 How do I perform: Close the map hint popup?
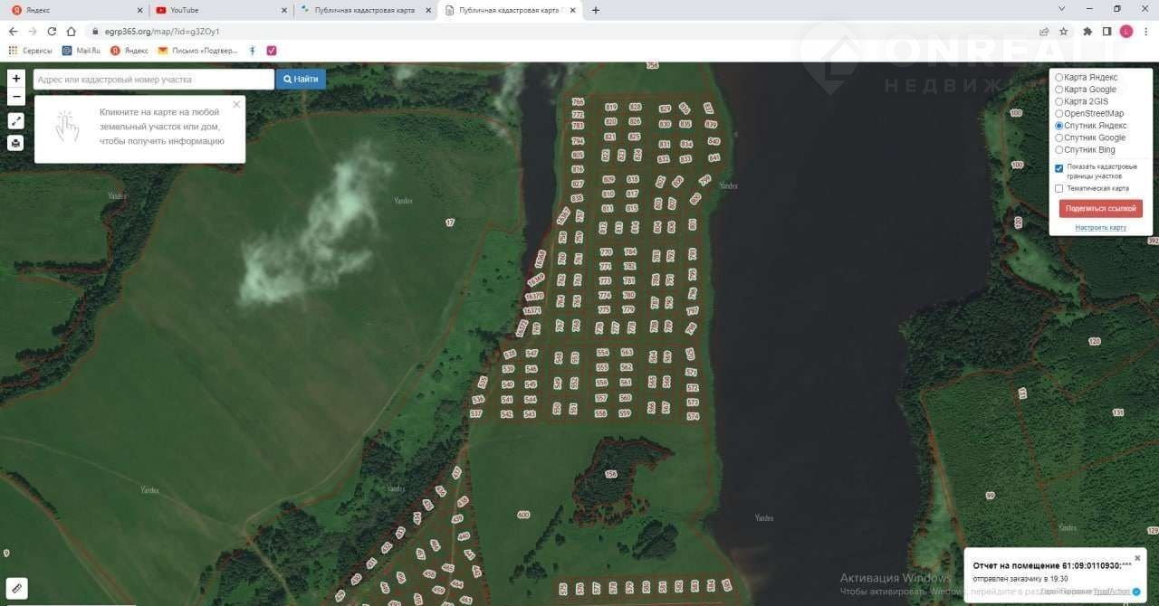pos(236,104)
